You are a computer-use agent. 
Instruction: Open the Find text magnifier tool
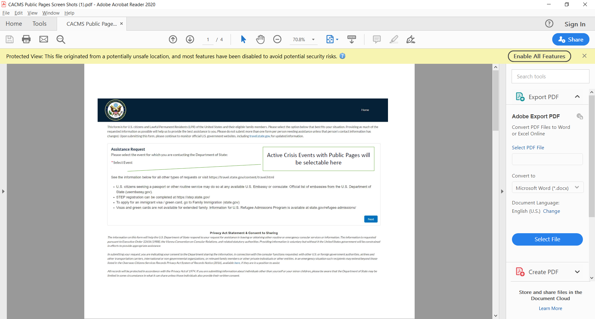61,39
